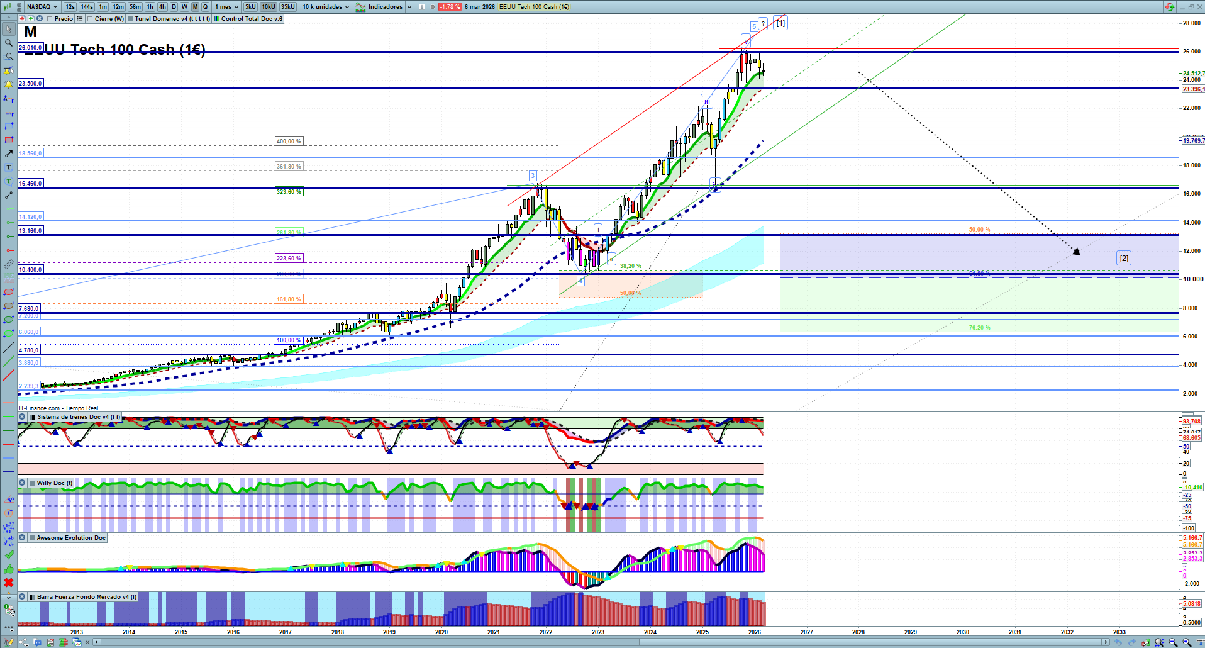
Task: Toggle the Cierre (W) checkbox
Action: tap(90, 19)
